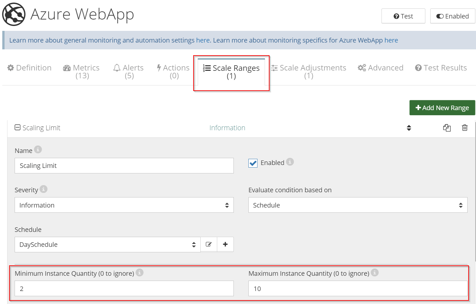Click the Name field containing Scaling Limit
This screenshot has height=304, width=476.
(124, 166)
